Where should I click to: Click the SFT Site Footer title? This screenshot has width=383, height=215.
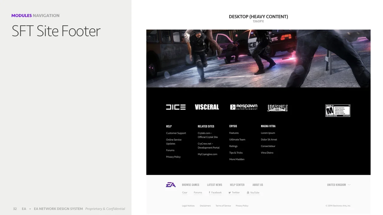point(56,31)
